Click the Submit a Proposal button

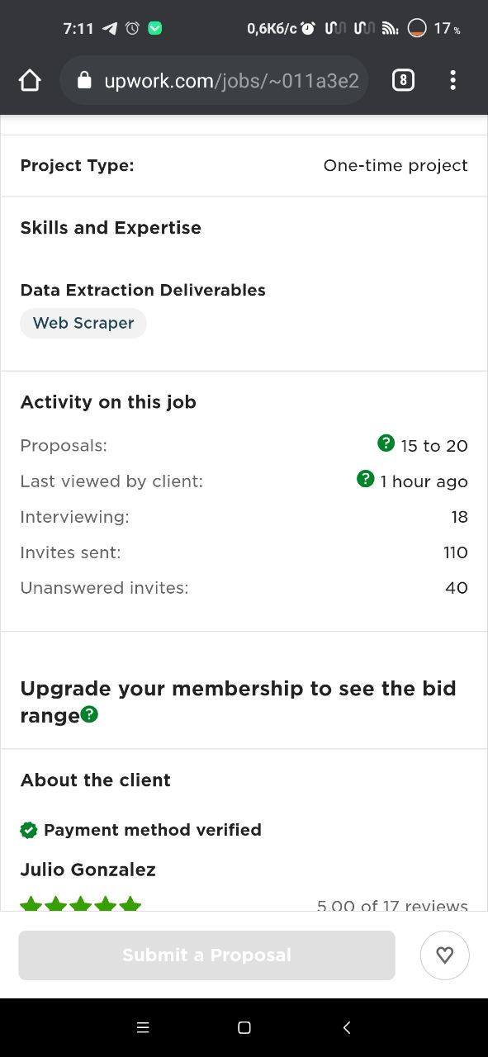[206, 955]
